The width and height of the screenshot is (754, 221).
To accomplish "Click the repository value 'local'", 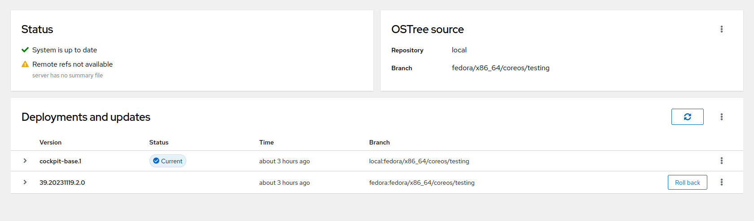I will tap(459, 50).
